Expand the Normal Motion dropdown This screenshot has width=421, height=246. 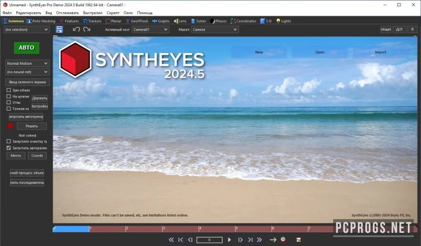[x=27, y=63]
